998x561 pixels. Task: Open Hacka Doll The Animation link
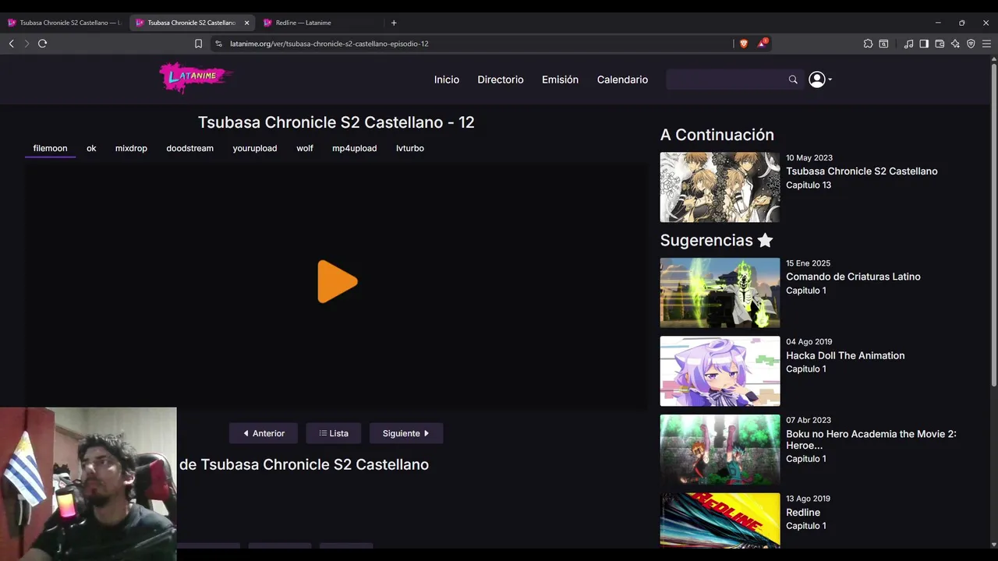(x=845, y=355)
